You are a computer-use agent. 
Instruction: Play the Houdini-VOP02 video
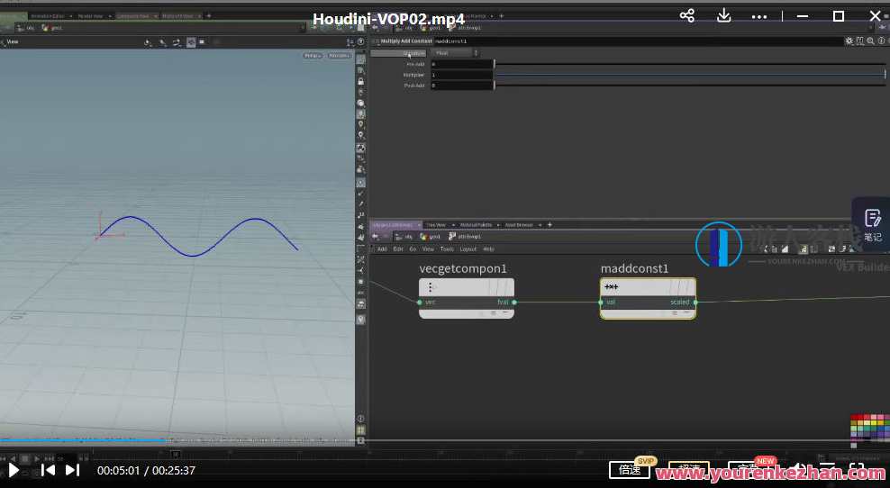coord(14,470)
